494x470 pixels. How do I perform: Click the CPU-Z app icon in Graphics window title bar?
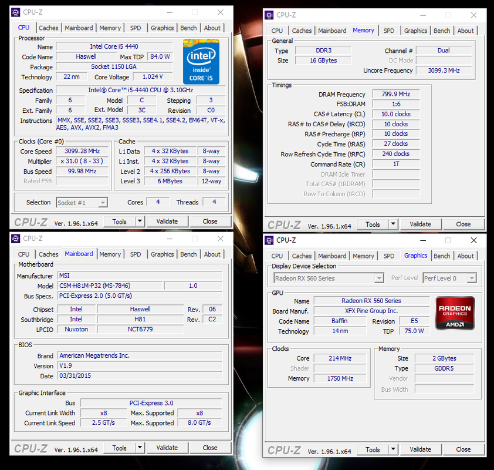pyautogui.click(x=269, y=240)
